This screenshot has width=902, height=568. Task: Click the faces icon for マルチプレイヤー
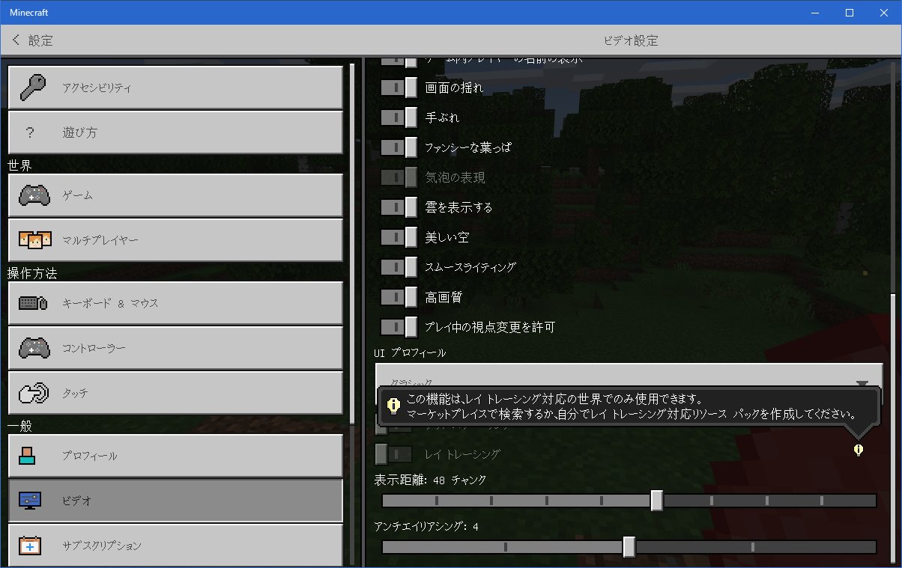click(34, 240)
